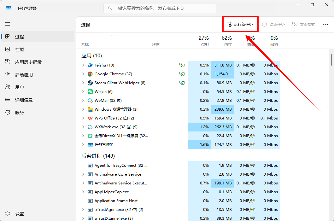Click the vertical scrollbar thumb of process list
The image size is (334, 221).
coord(331,60)
